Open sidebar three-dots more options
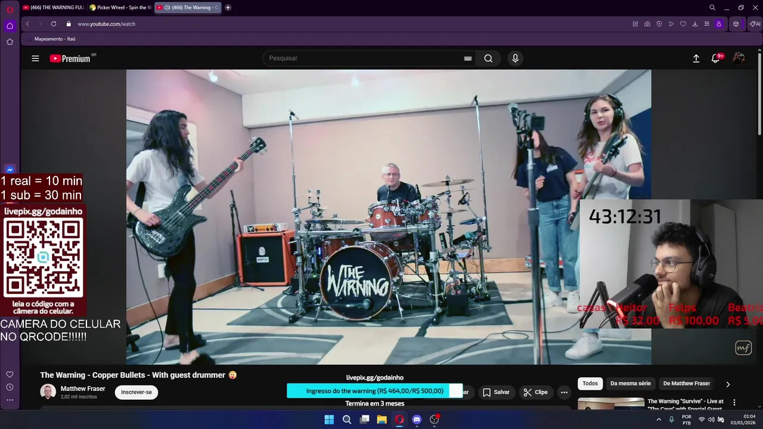Image resolution: width=763 pixels, height=429 pixels. (x=10, y=400)
